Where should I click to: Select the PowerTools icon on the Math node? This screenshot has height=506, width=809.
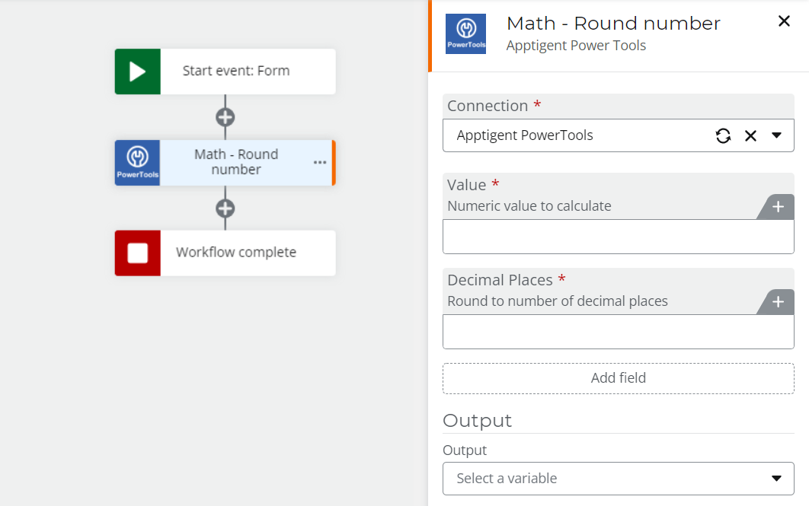pyautogui.click(x=137, y=162)
